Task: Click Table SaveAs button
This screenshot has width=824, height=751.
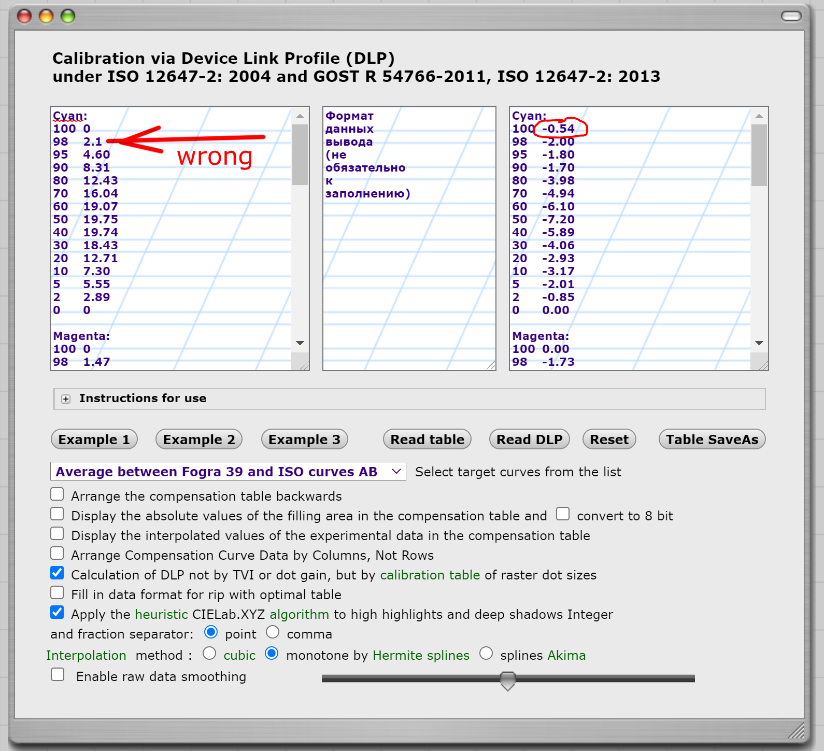Action: click(712, 440)
